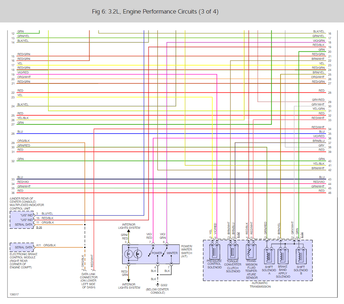344x304 pixels.
Task: Click the SERIAL DATA box in the brake control module
Action: 22,247
